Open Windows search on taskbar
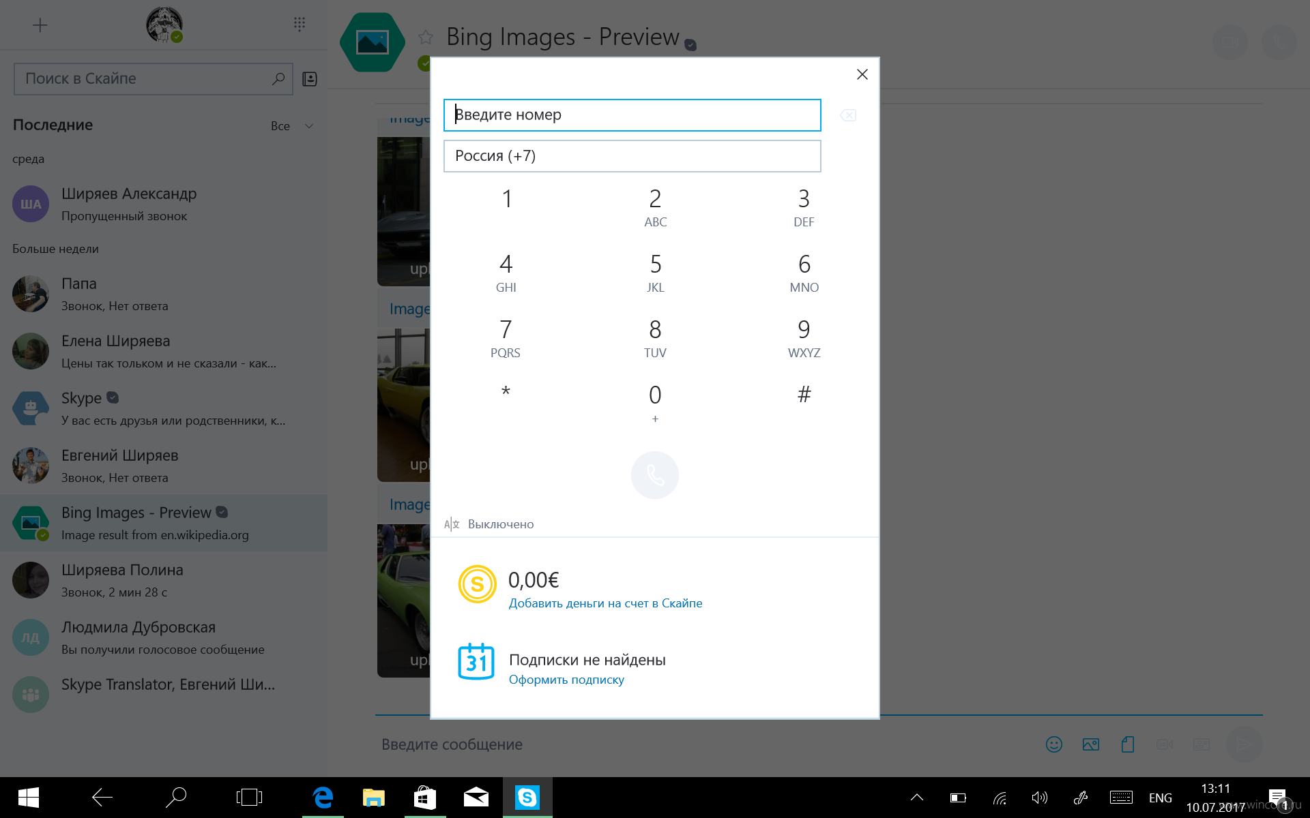1310x818 pixels. coord(176,798)
